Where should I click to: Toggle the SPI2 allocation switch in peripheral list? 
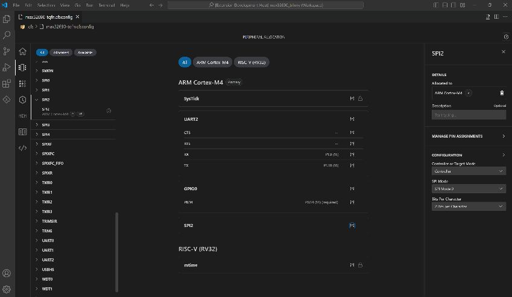[x=109, y=111]
